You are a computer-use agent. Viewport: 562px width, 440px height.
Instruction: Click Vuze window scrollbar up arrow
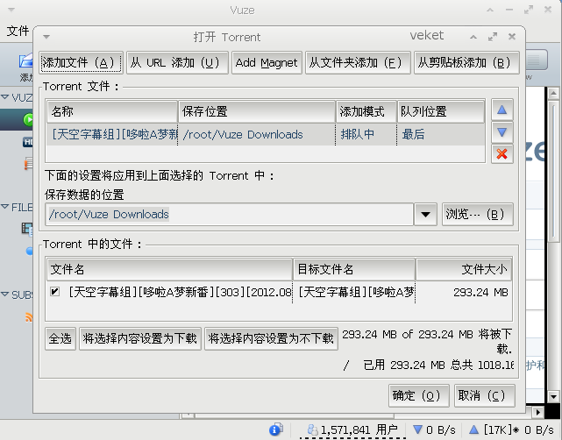click(553, 93)
